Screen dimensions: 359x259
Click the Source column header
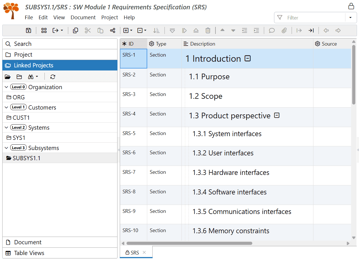pos(332,44)
